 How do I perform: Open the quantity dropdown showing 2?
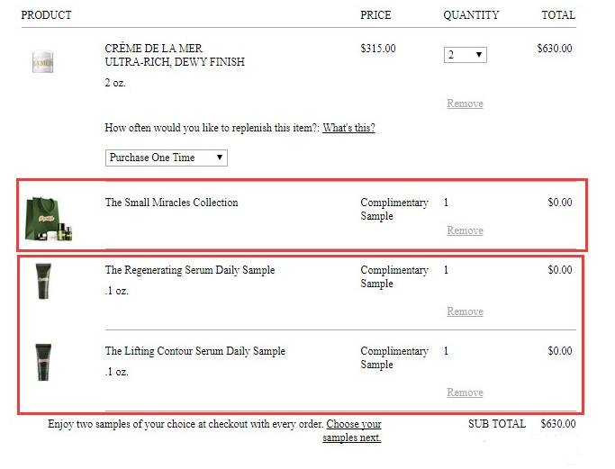tap(466, 55)
